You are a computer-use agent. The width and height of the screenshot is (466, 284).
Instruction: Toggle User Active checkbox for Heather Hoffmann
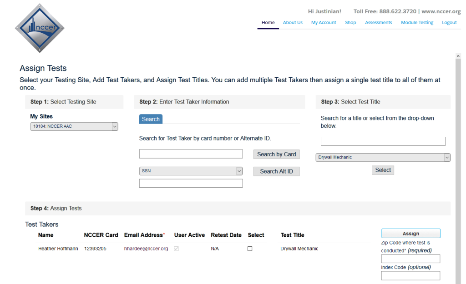click(176, 249)
